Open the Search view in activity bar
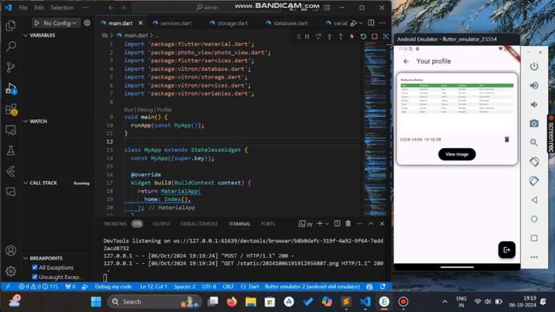Image resolution: width=555 pixels, height=312 pixels. pos(11,46)
